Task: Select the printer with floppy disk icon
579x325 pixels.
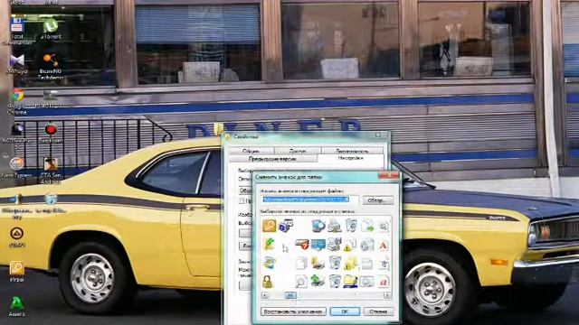Action: (x=334, y=245)
